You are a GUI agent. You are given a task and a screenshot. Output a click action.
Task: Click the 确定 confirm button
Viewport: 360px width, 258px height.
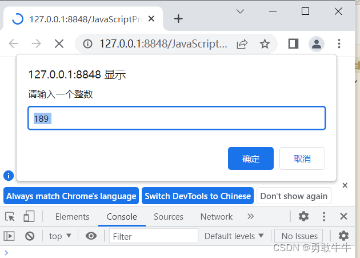coord(251,158)
